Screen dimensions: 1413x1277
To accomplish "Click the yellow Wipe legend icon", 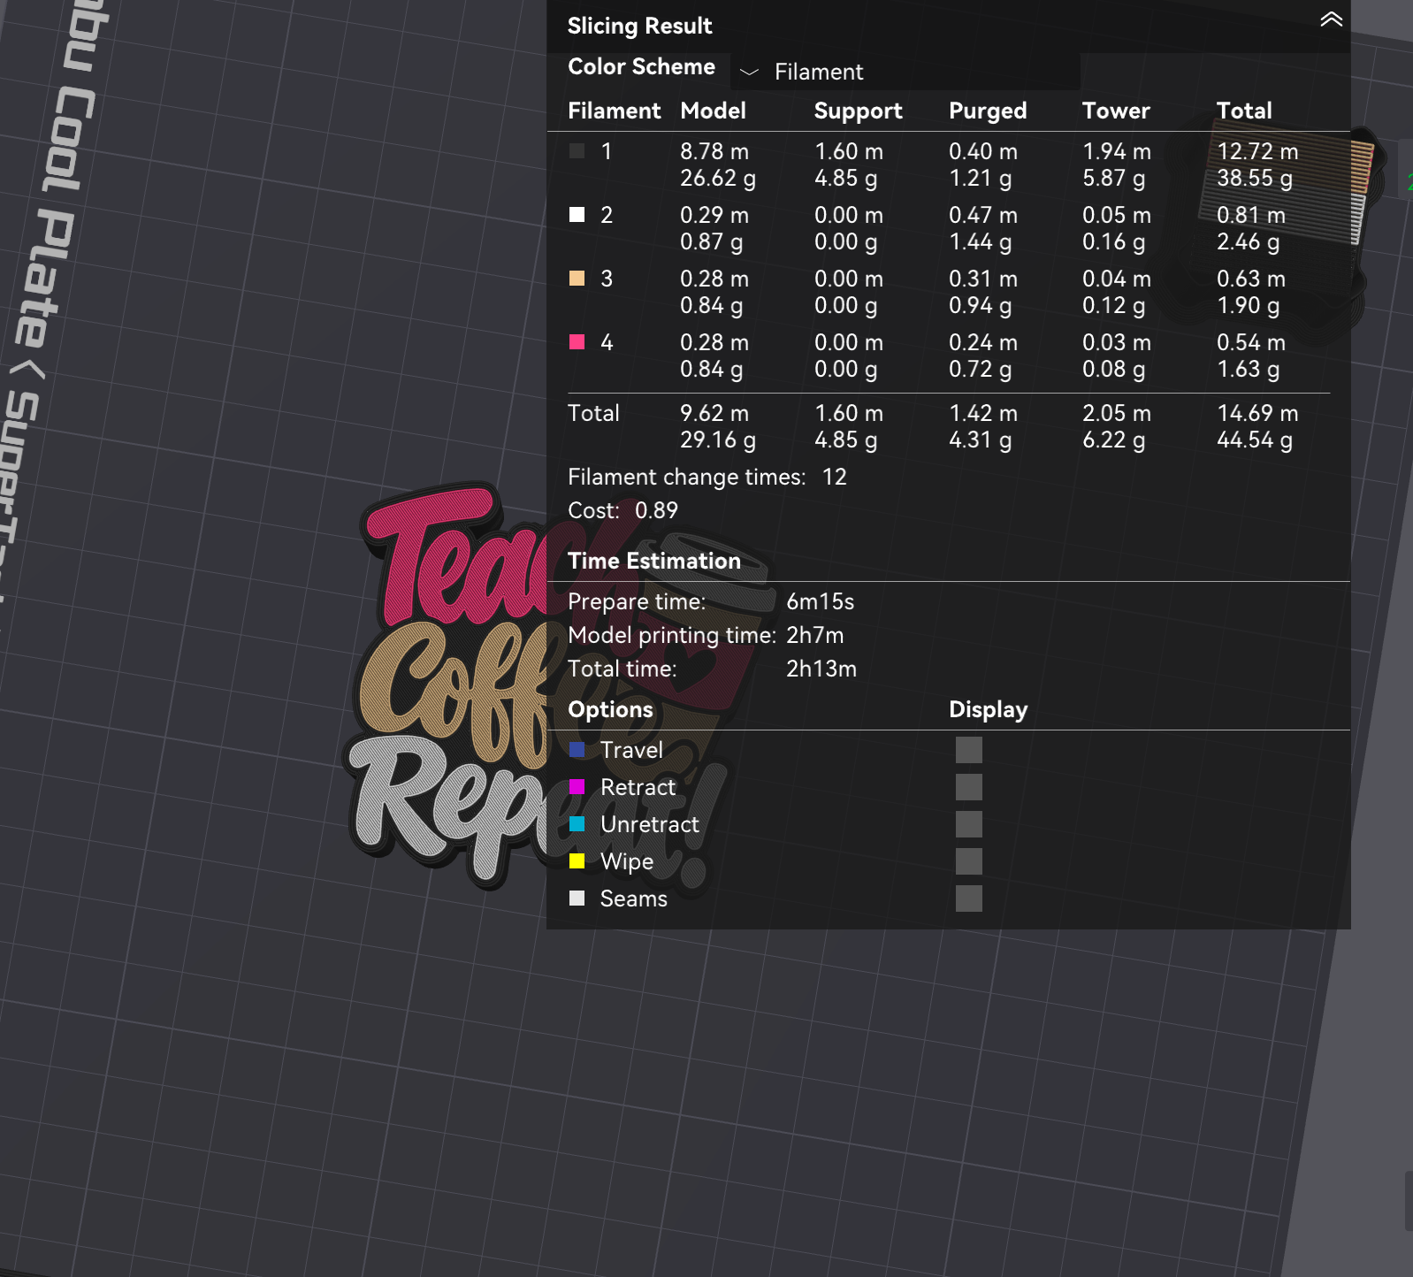I will tap(577, 861).
